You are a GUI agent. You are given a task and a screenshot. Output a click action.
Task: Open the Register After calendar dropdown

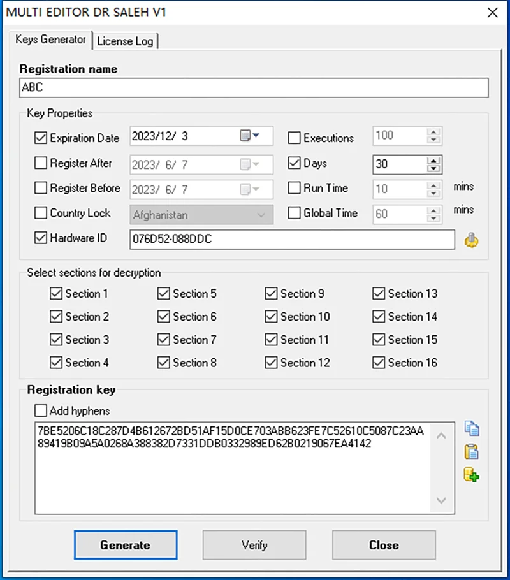click(x=250, y=164)
